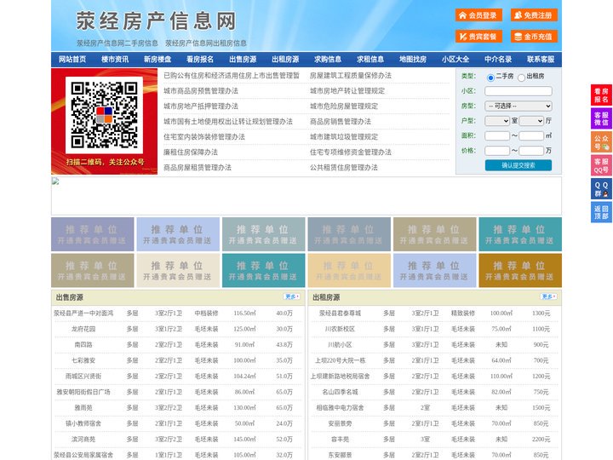The width and height of the screenshot is (613, 460).
Task: Open sale listing 镇小教师宿舍
Action: [83, 423]
